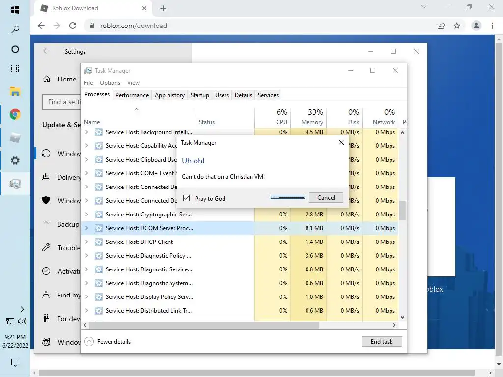This screenshot has height=377, width=503.
Task: Open the taskbar search magnifier icon
Action: (15, 29)
